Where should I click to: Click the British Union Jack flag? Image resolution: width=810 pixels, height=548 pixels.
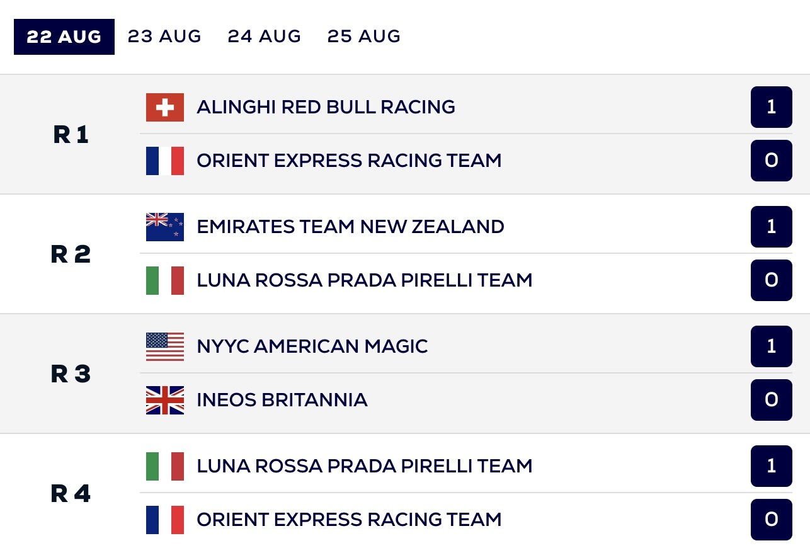pos(165,400)
